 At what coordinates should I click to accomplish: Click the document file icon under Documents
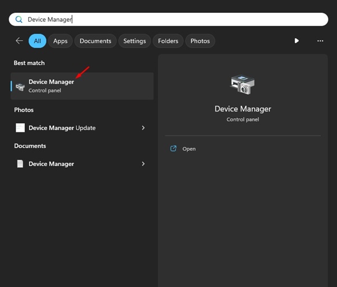(x=20, y=164)
